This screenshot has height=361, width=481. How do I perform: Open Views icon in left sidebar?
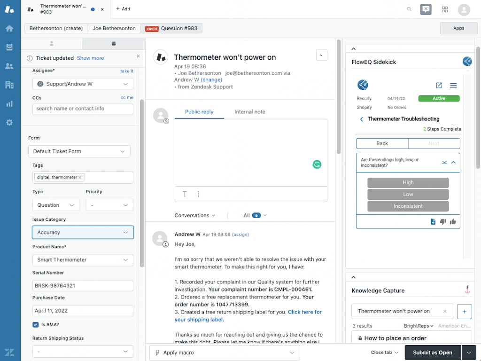9,47
